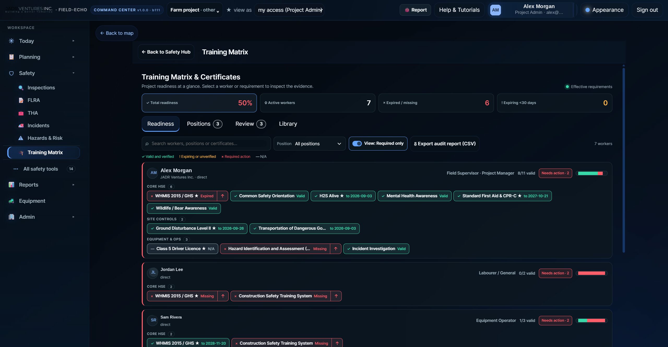Click the All safety tools ellipsis icon
Image resolution: width=668 pixels, height=347 pixels.
point(16,169)
